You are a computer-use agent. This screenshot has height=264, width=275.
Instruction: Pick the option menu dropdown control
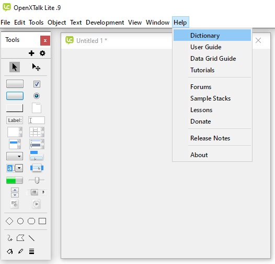15,156
